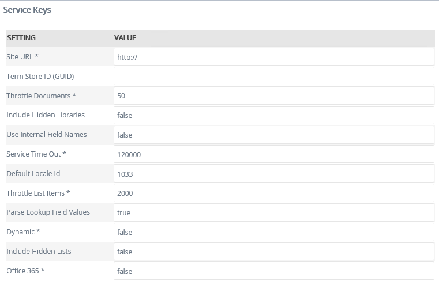
Task: Click the Throttle Documents value field
Action: pyautogui.click(x=273, y=96)
